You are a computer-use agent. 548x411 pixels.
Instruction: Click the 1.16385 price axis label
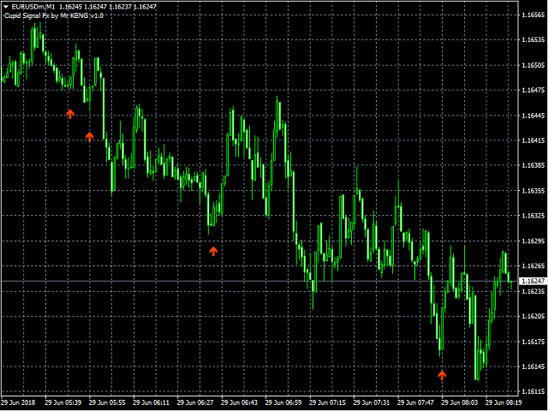coord(533,165)
